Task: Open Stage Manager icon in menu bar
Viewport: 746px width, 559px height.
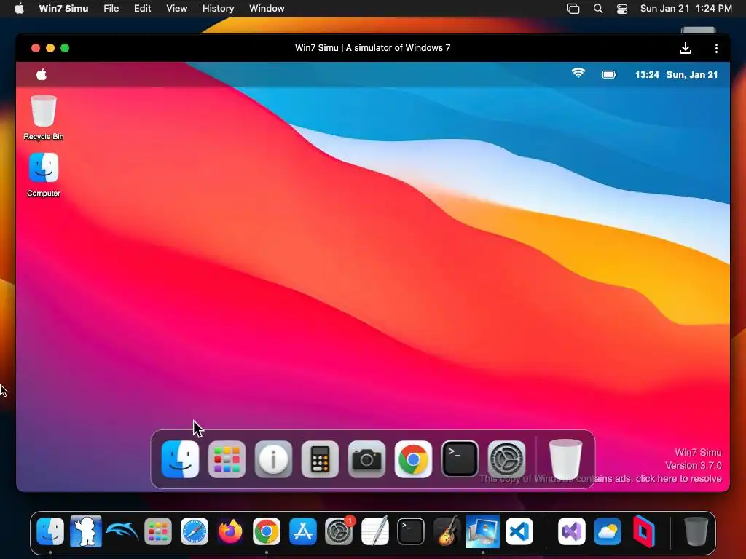Action: (x=573, y=9)
